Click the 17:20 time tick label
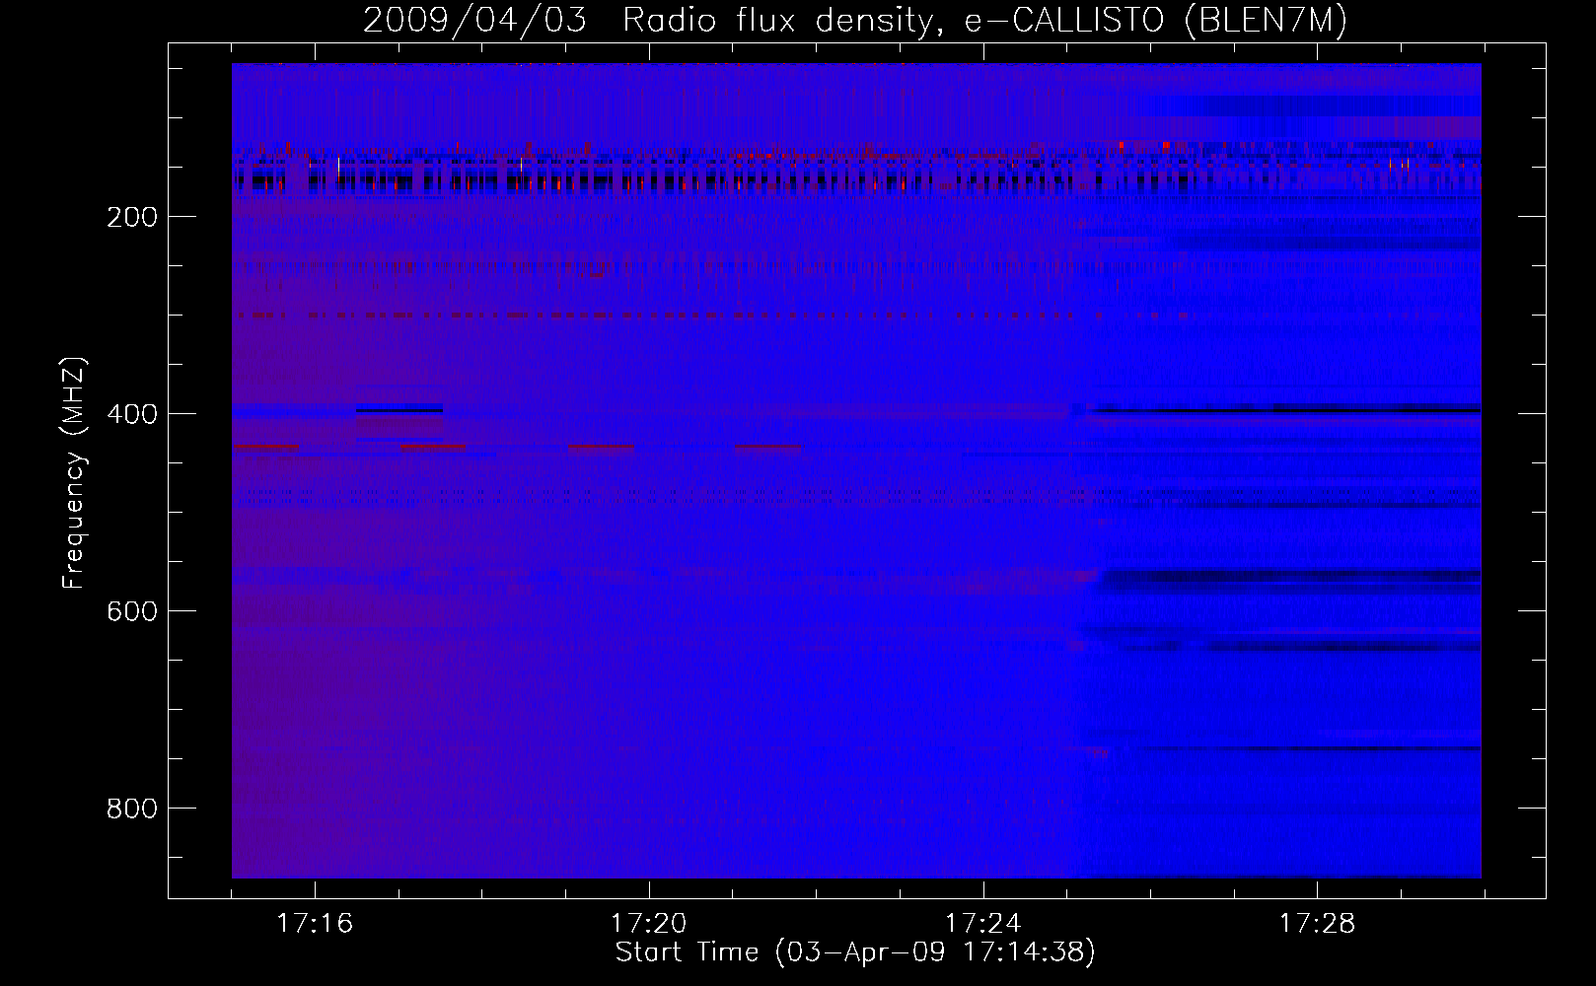Screen dimensions: 1596x986 pos(649,923)
